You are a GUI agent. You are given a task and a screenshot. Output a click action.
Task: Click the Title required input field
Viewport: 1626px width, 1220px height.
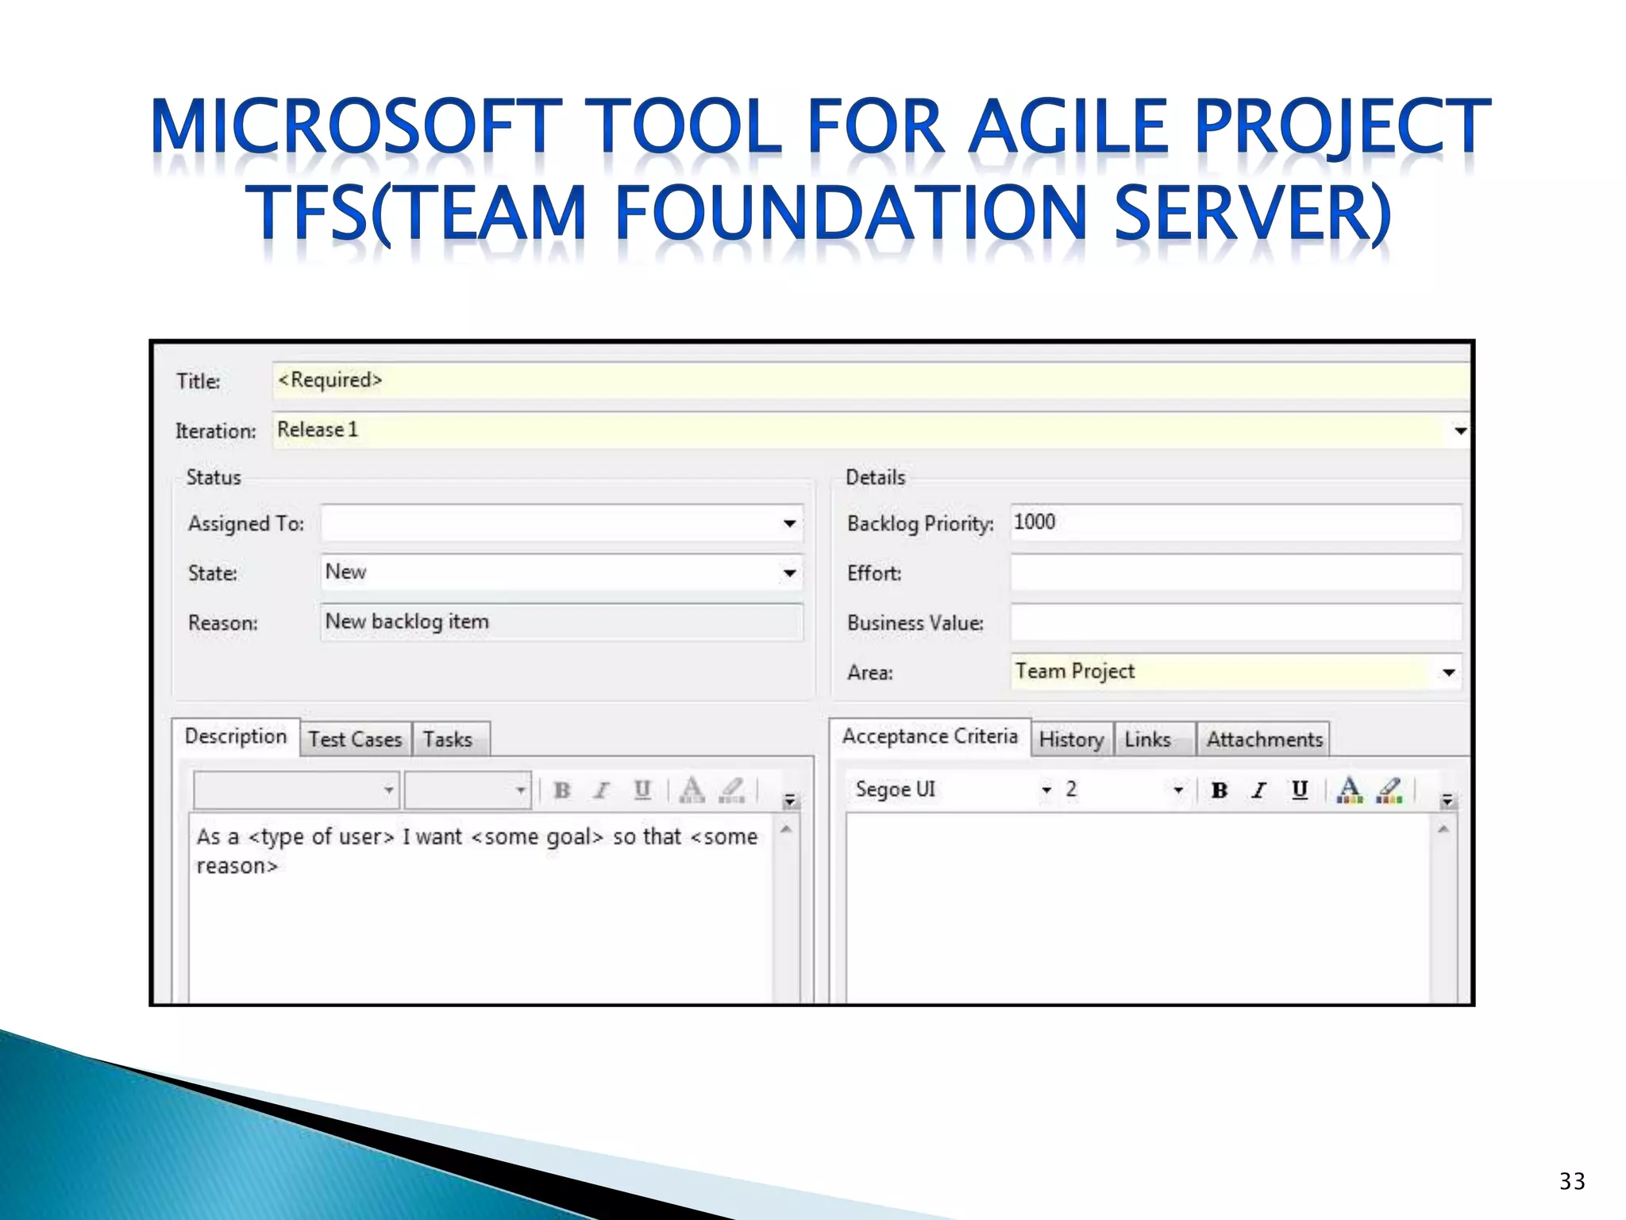coord(869,380)
